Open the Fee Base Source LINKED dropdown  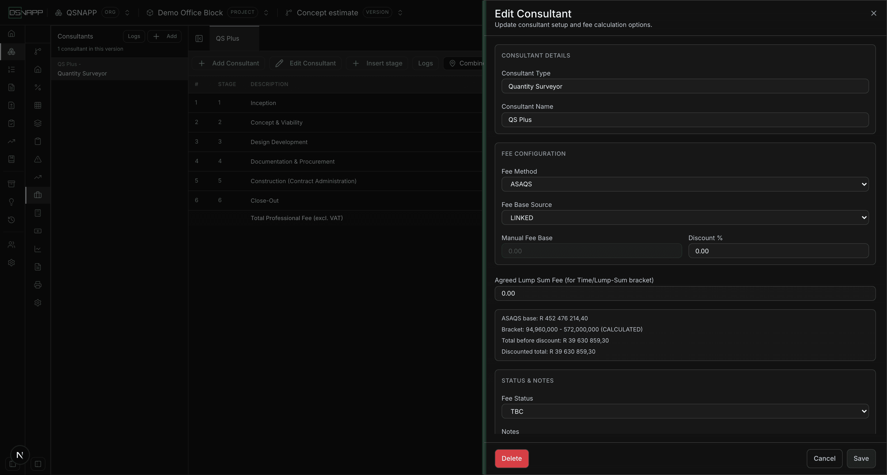pos(685,217)
